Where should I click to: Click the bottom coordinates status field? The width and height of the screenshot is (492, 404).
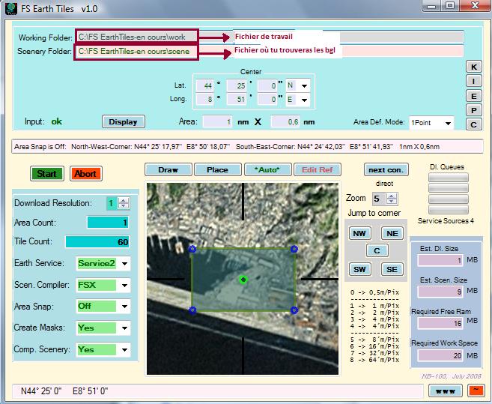pyautogui.click(x=218, y=391)
